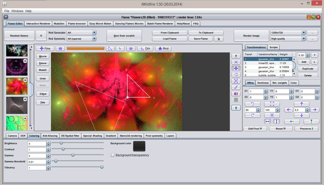Select the rotate triangle tool icon
The width and height of the screenshot is (324, 185).
pyautogui.click(x=236, y=75)
